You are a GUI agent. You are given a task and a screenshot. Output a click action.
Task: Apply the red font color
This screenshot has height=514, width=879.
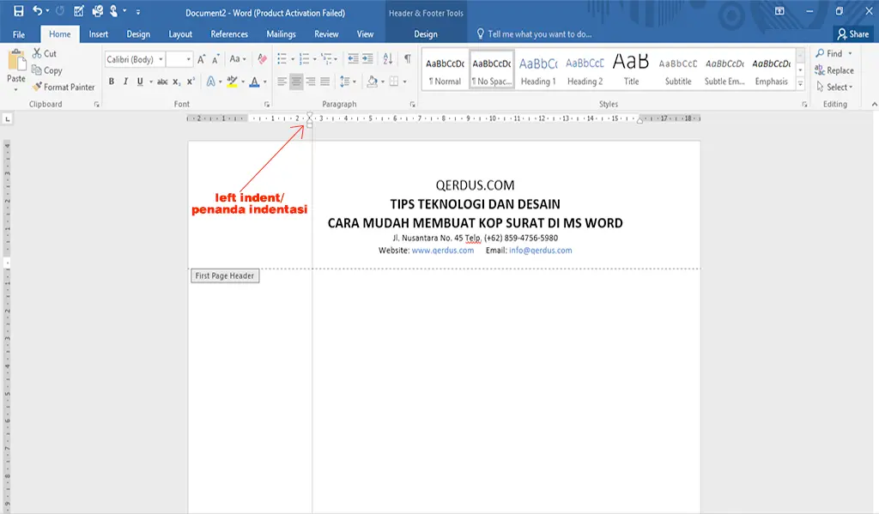coord(254,82)
